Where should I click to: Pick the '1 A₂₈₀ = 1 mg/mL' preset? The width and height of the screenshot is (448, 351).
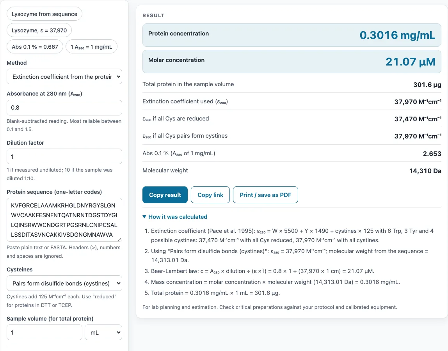[91, 46]
